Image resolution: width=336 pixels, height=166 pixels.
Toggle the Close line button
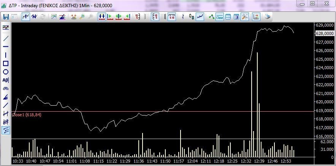click(220, 17)
